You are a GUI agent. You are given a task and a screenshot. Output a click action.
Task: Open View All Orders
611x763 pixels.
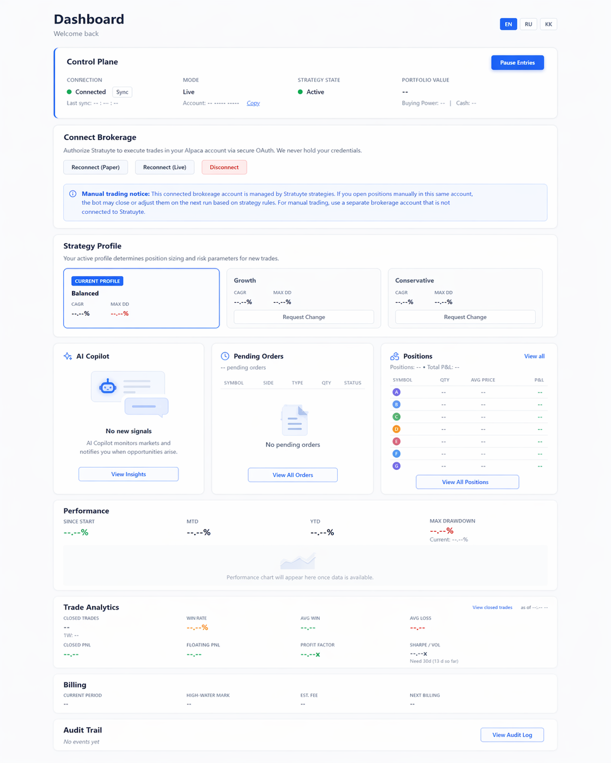click(293, 475)
